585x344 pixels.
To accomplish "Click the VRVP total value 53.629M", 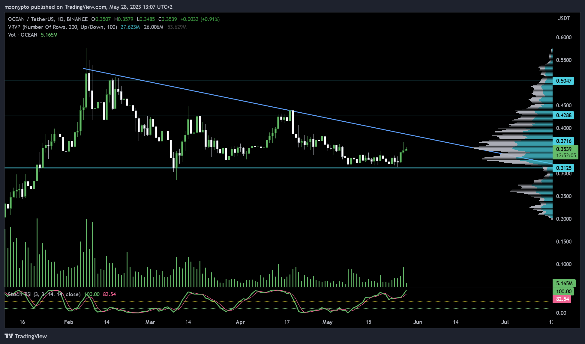I will pyautogui.click(x=177, y=27).
